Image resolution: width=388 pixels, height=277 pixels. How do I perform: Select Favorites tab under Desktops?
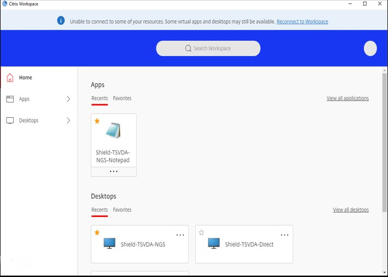point(122,210)
